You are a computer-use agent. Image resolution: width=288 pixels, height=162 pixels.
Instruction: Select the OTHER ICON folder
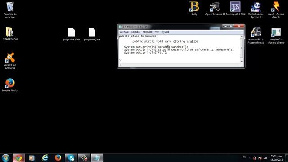(x=10, y=34)
